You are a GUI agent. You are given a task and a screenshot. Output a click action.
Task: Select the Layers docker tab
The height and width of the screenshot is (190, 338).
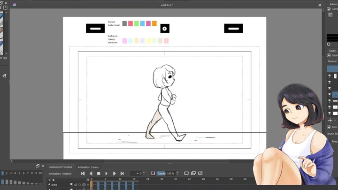[333, 51]
